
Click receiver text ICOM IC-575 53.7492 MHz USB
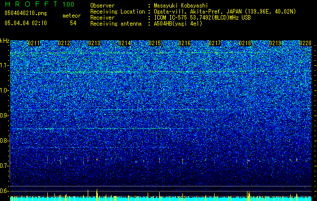(202, 18)
